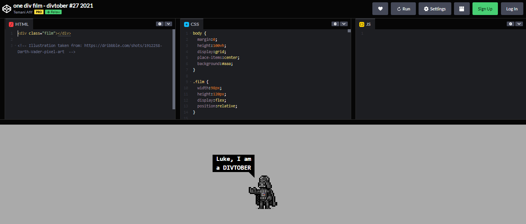Expand the HTML panel options chevron
Image resolution: width=526 pixels, height=224 pixels.
tap(169, 23)
